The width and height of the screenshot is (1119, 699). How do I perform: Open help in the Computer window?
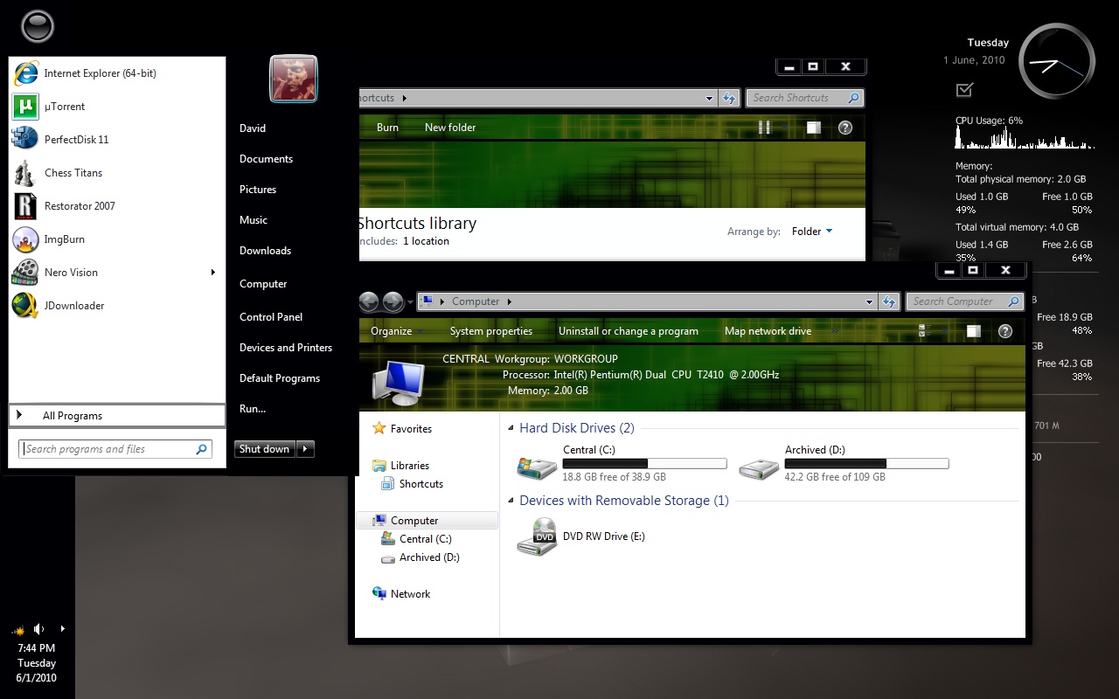click(1004, 331)
